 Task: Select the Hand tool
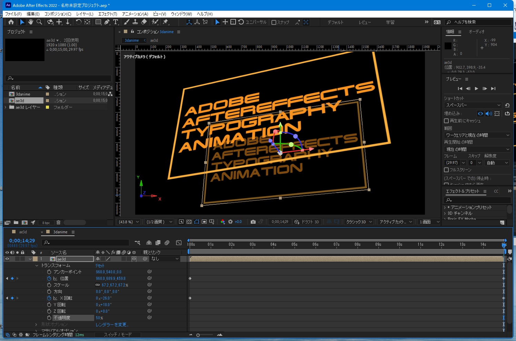31,22
